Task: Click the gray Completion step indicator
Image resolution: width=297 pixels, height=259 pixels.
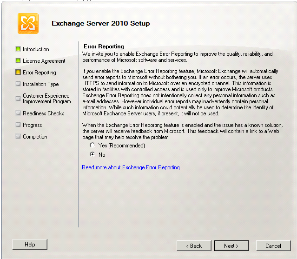Action: pyautogui.click(x=18, y=136)
